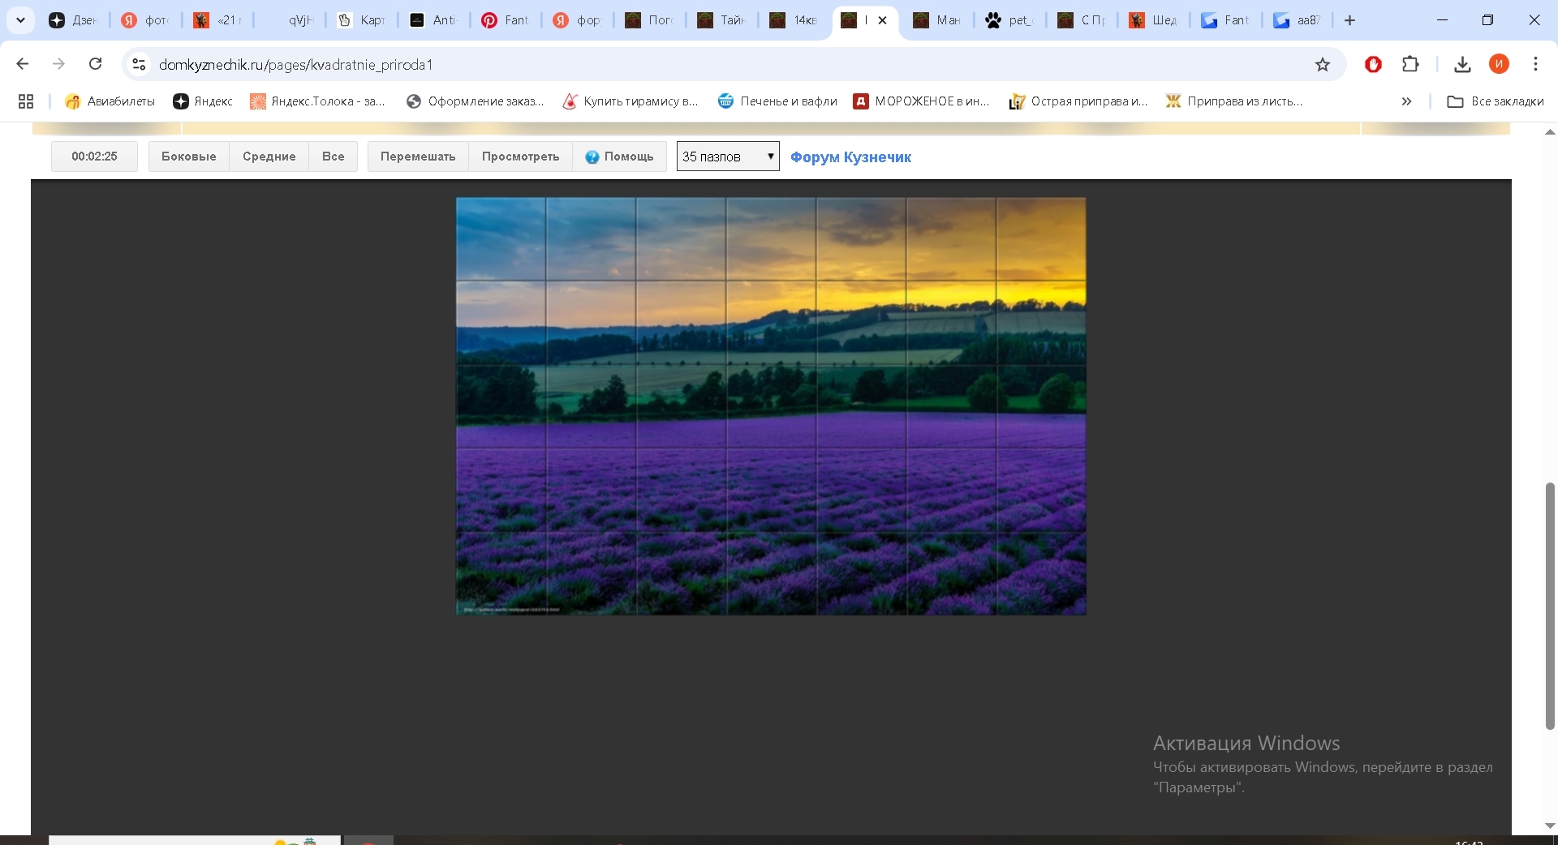Viewport: 1558px width, 845px height.
Task: Close the active tab
Action: (882, 20)
